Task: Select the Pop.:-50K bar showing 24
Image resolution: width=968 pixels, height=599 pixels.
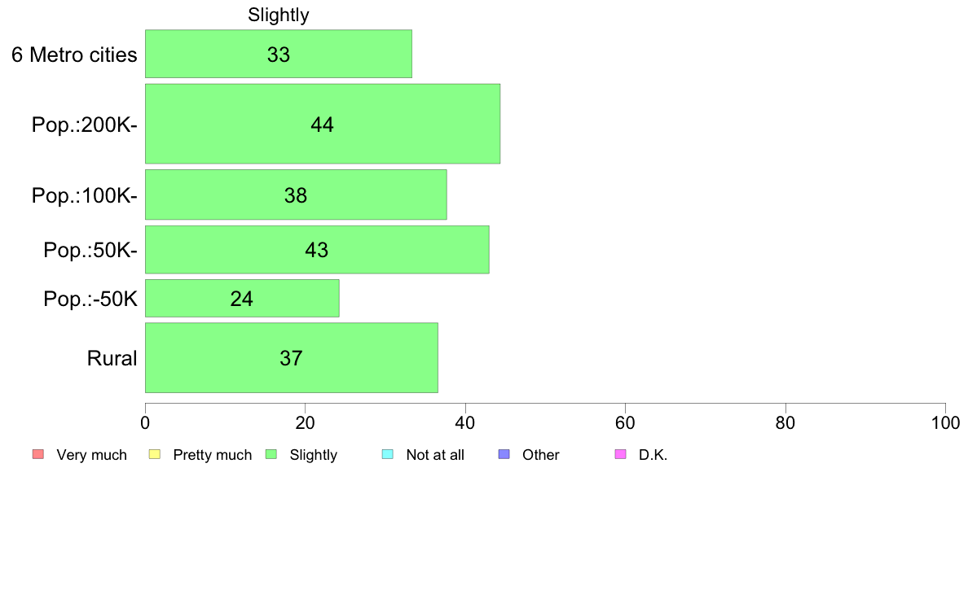Action: [x=242, y=299]
